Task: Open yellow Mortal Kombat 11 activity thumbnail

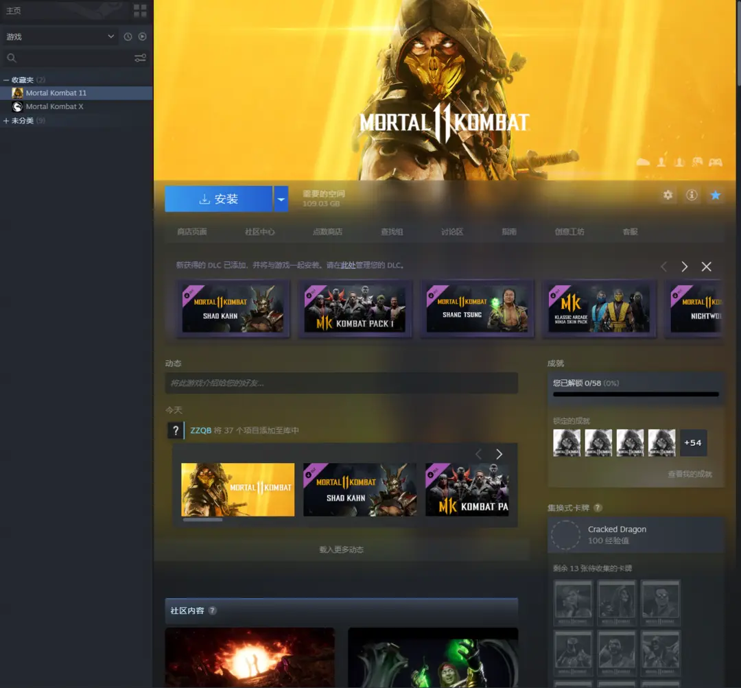Action: coord(237,490)
